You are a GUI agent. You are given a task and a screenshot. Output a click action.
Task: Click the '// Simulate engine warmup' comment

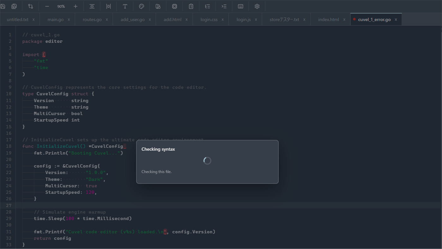70,212
